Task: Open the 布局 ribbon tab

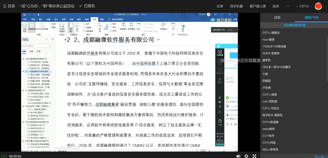Action: coord(64,19)
